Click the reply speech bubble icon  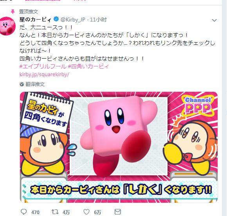[24, 212]
